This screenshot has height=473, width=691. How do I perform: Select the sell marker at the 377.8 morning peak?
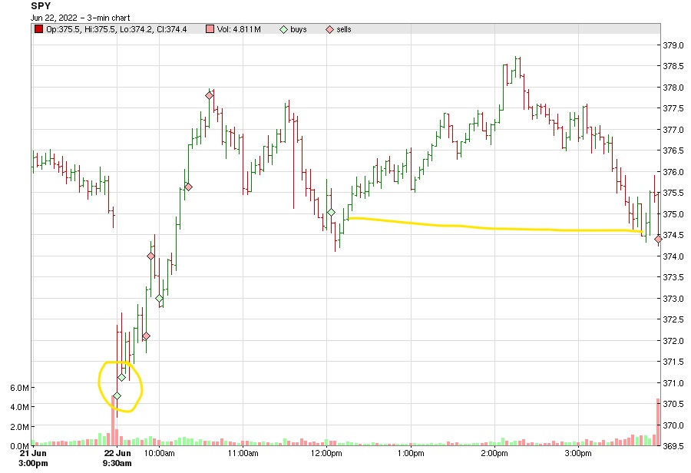(209, 95)
